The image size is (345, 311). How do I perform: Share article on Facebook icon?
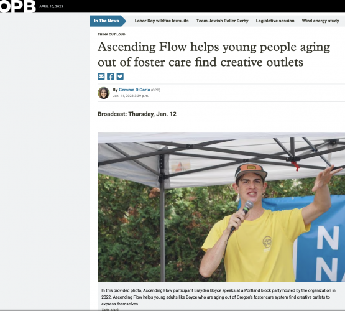(111, 77)
